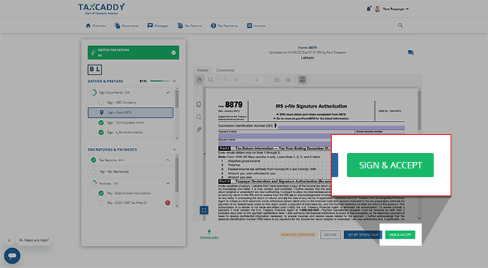Click the empty circle beside Sign - ABC Company
Screen dimensions: 488x268
pyautogui.click(x=101, y=103)
